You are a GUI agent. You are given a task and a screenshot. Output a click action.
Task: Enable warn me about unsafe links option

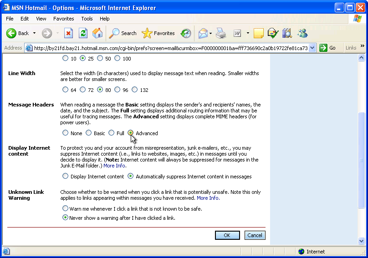click(x=66, y=208)
